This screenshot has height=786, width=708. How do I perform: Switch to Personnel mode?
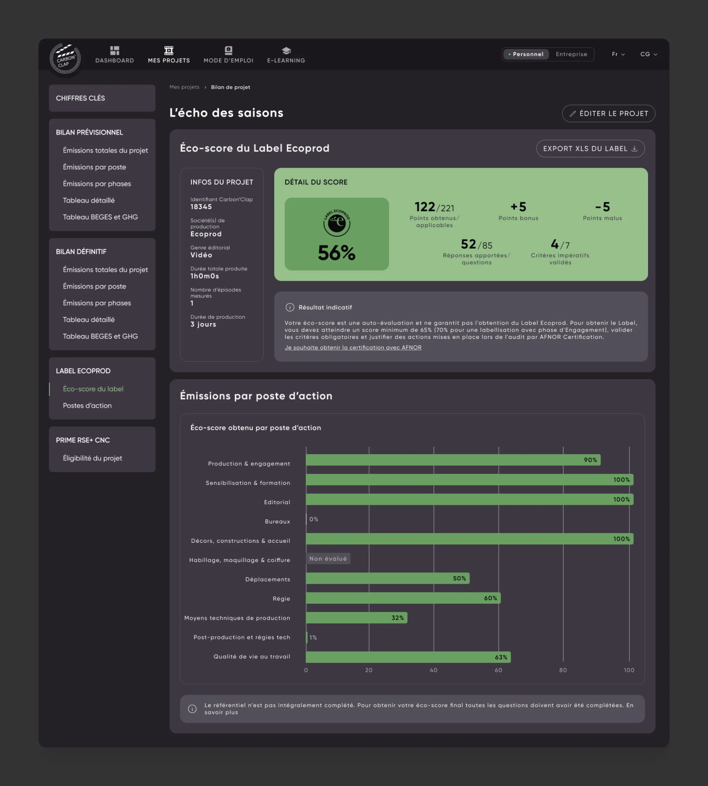tap(526, 54)
